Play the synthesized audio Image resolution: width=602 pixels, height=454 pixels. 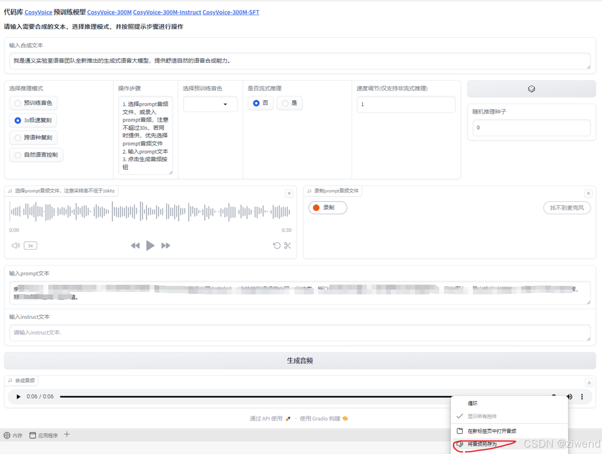coord(18,396)
